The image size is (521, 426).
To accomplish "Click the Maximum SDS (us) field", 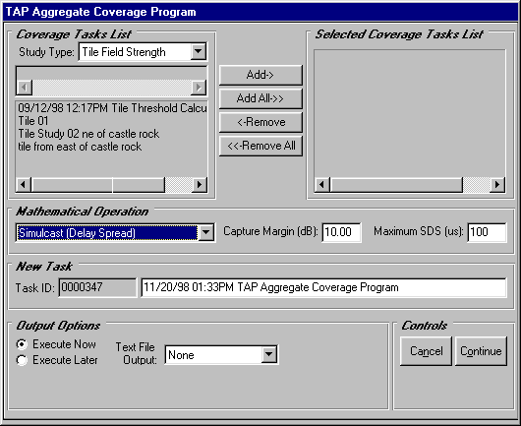I will pyautogui.click(x=487, y=232).
